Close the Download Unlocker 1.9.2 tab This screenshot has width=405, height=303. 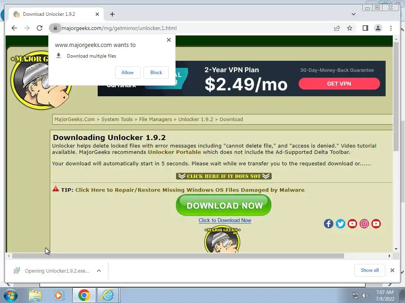(97, 14)
